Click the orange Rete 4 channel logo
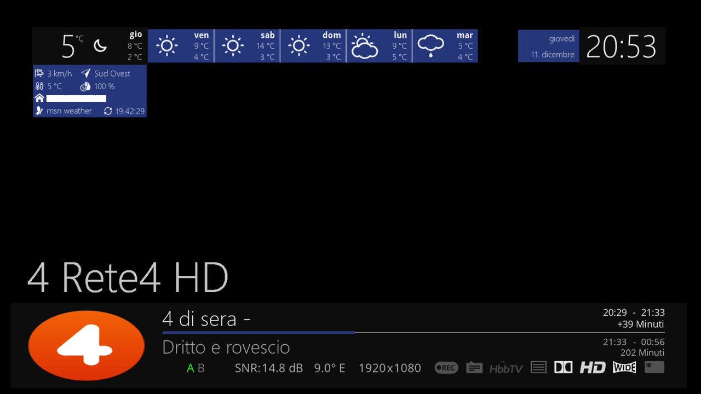Screen dimensions: 701x394 click(x=86, y=345)
